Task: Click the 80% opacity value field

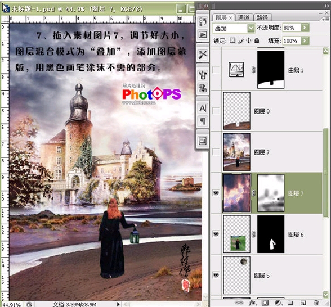Action: click(292, 28)
